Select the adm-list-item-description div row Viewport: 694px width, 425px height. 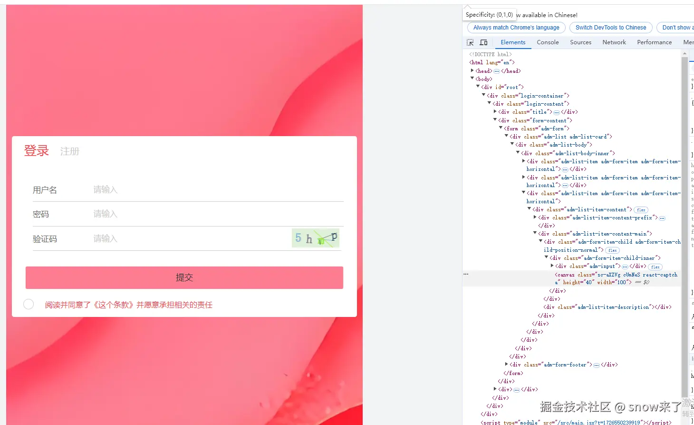[x=607, y=307]
